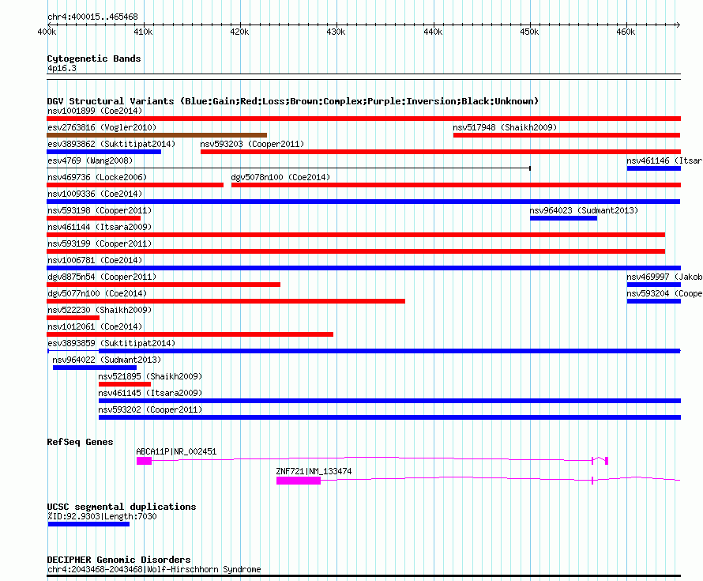Click the blue nsv593204 gain bar
Viewport: 703px width, 581px height.
pos(654,301)
